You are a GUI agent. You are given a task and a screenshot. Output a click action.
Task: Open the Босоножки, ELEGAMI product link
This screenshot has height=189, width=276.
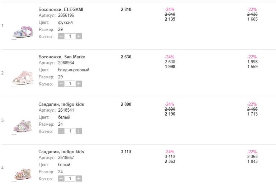click(61, 9)
